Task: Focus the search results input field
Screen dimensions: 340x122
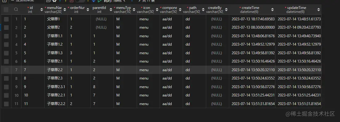Action: tap(26, 1)
